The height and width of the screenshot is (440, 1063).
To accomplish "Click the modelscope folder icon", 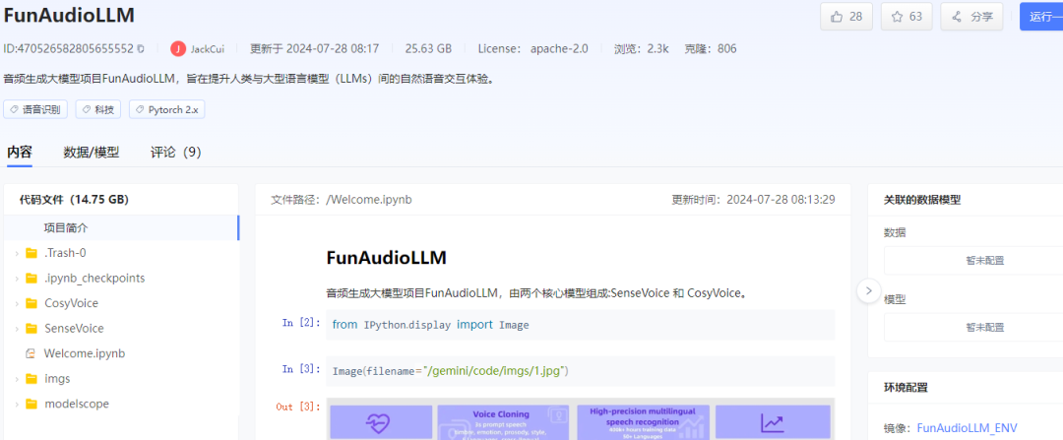I will pyautogui.click(x=31, y=404).
